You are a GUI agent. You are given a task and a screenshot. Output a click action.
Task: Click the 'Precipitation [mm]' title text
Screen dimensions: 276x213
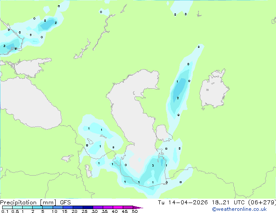pyautogui.click(x=28, y=203)
